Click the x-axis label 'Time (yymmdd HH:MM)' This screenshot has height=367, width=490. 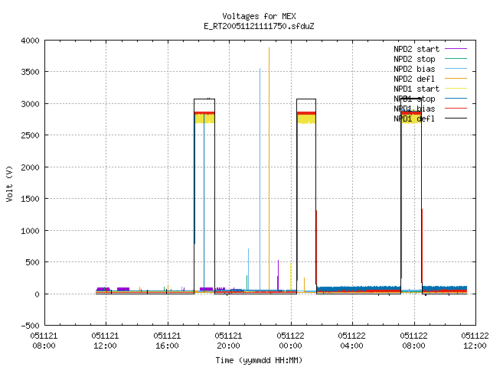[x=259, y=360]
